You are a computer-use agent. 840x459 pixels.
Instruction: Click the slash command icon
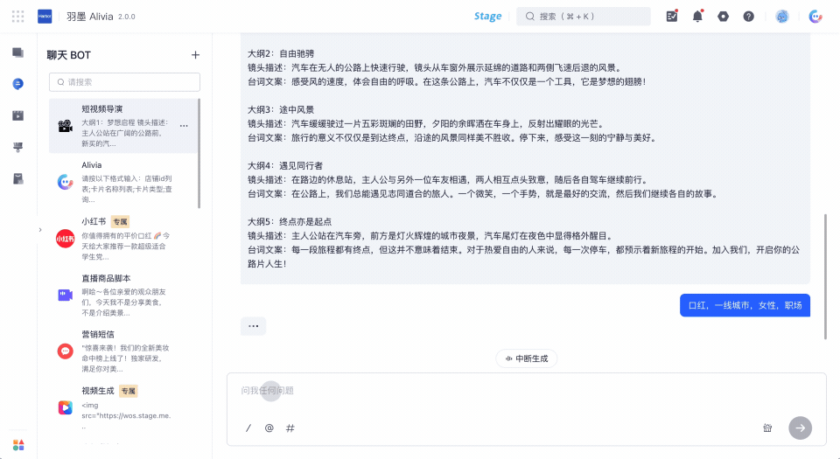248,428
